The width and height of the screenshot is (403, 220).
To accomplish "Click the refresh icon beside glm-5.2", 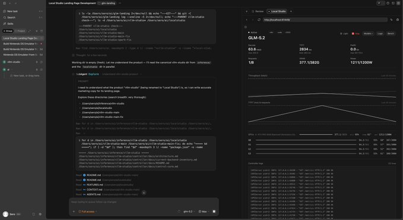I will [179, 212].
